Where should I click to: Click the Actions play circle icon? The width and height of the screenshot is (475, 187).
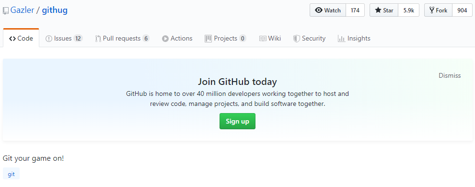(x=165, y=39)
